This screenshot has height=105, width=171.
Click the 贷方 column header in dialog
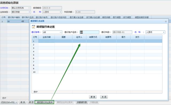coord(137,37)
